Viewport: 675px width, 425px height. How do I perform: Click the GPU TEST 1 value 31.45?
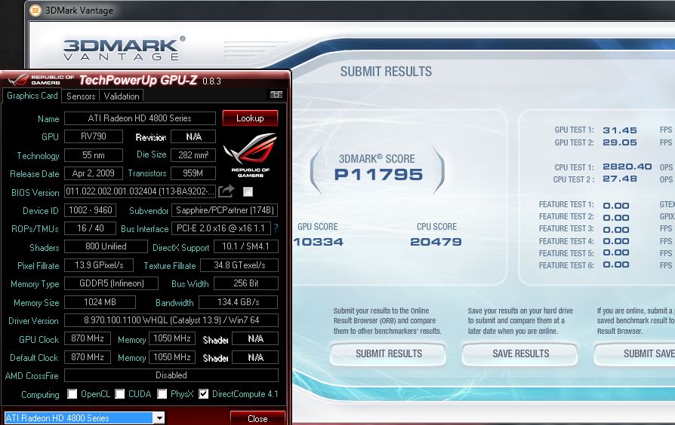619,130
